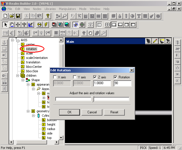The width and height of the screenshot is (182, 150).
Task: Enable the Y axis checkbox
Action: coord(75,77)
